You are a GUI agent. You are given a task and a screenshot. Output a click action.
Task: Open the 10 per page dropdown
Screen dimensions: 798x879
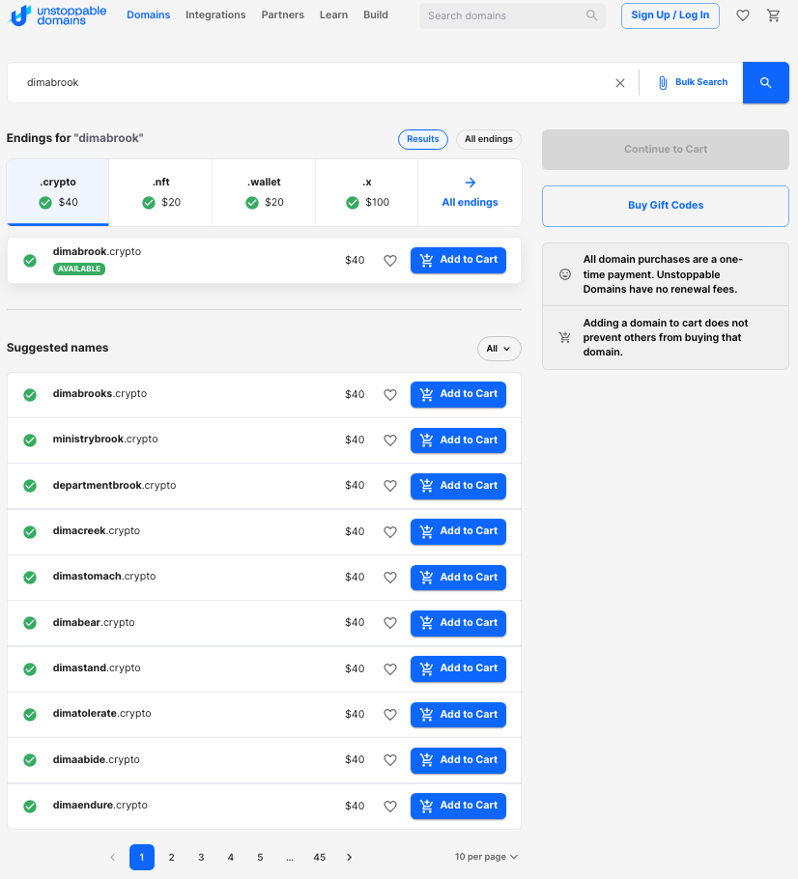pyautogui.click(x=486, y=857)
